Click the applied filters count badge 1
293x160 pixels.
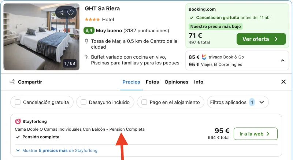tap(252, 102)
